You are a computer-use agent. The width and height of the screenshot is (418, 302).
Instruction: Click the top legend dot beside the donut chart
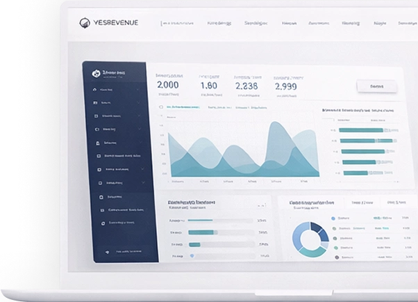(x=333, y=218)
